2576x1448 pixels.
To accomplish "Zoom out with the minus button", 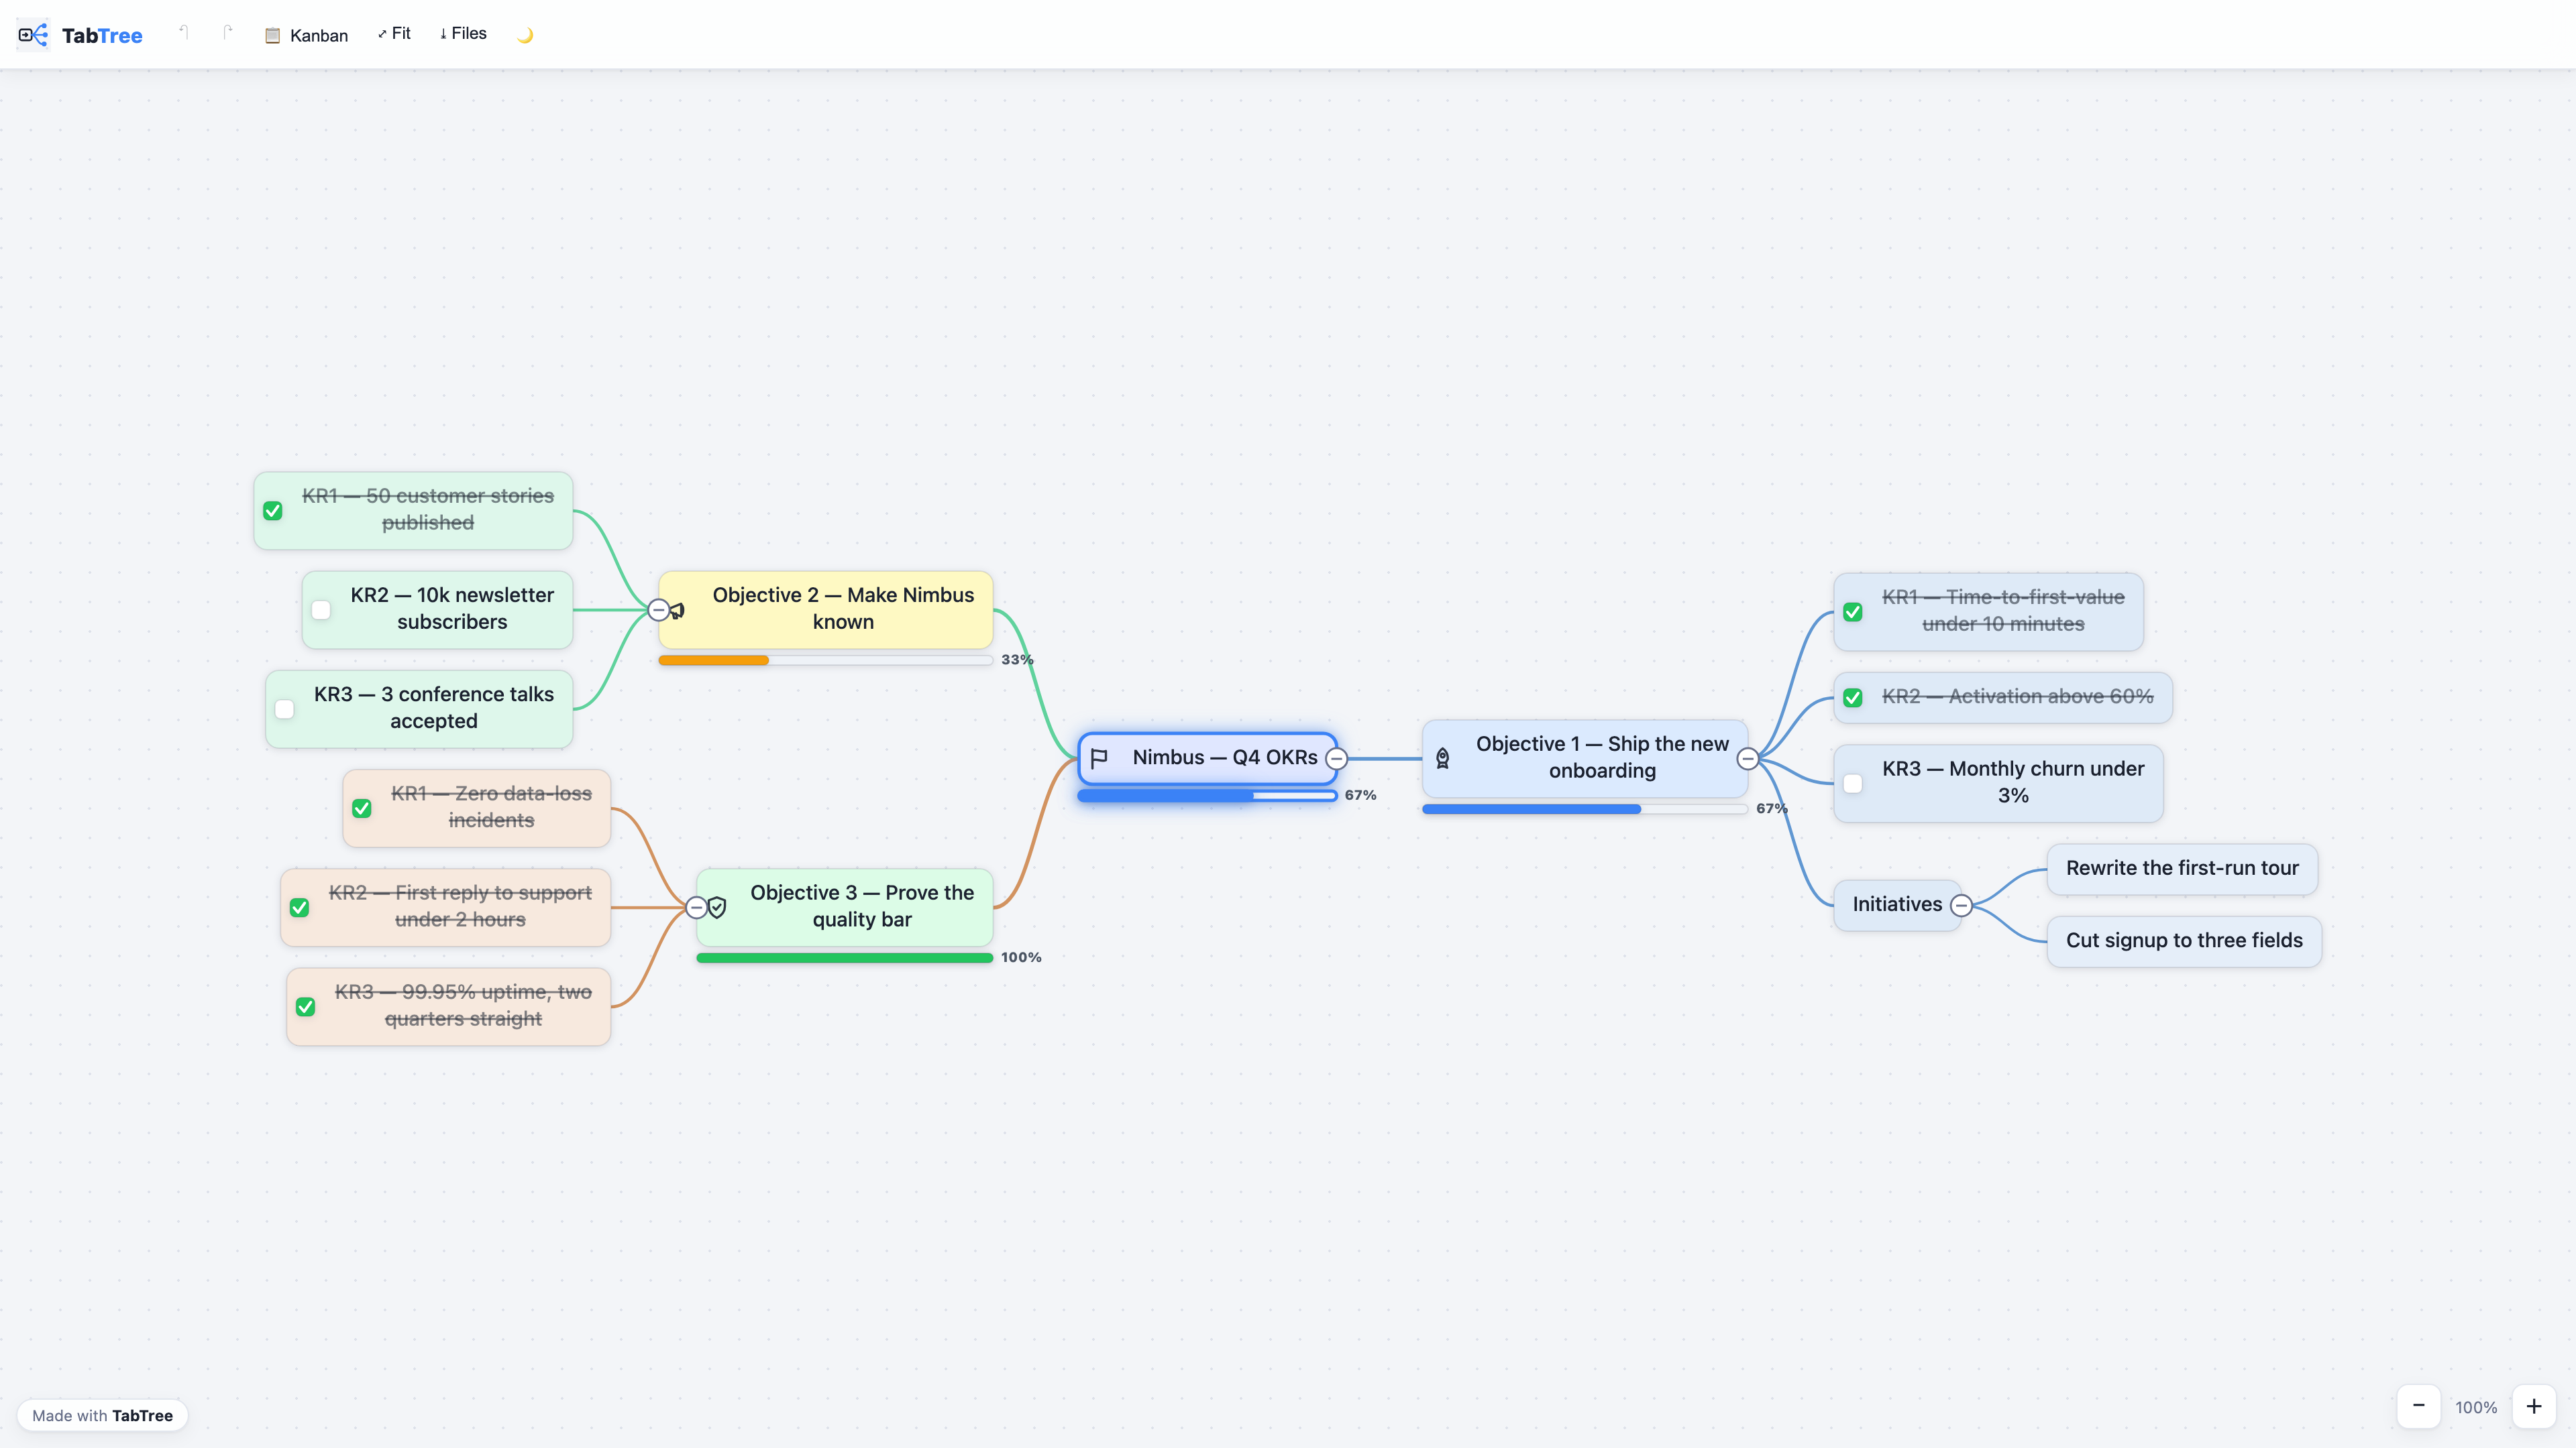I will click(x=2418, y=1406).
